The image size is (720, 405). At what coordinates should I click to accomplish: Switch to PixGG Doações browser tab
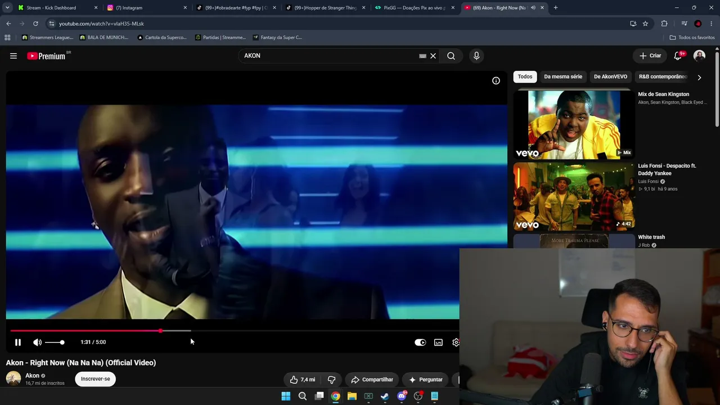[415, 8]
